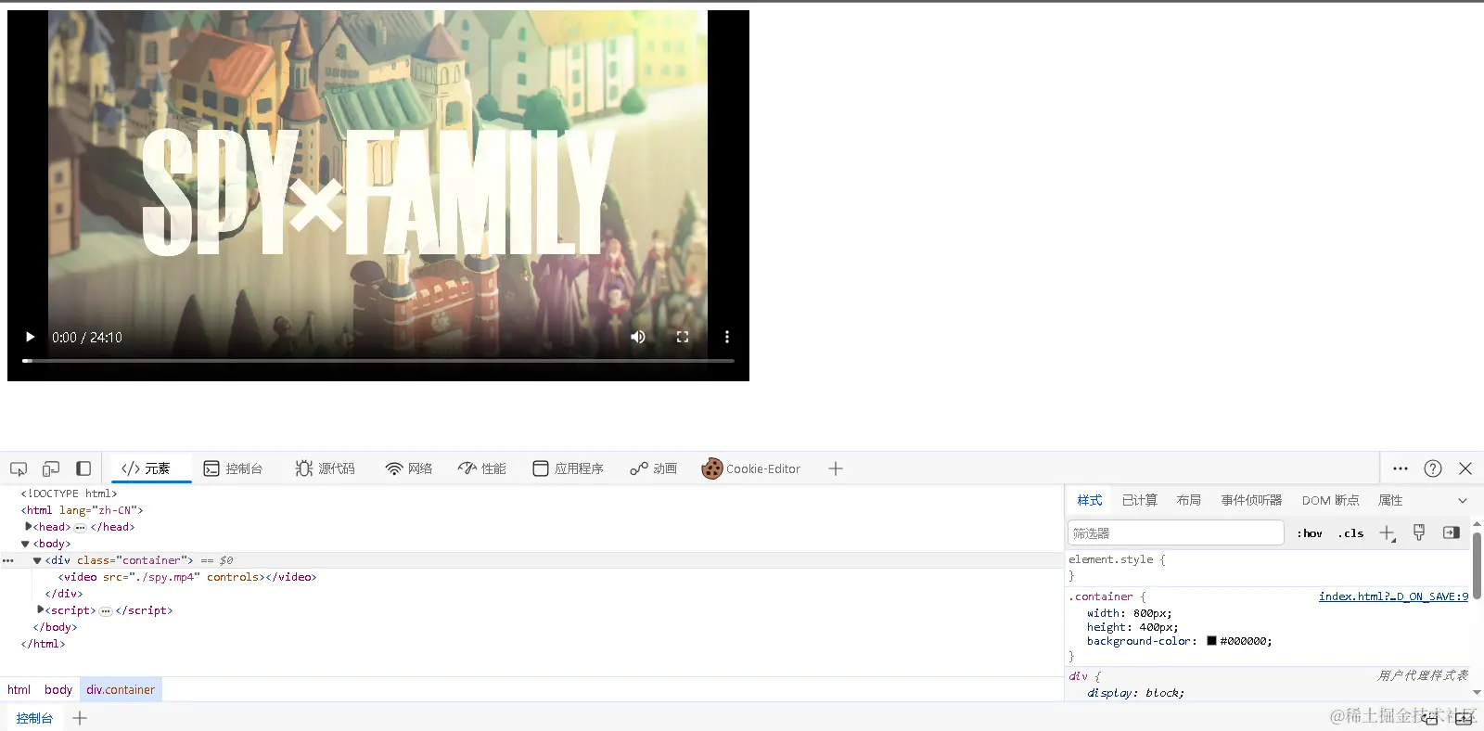Screen dimensions: 1484x731
Task: Open the Cookie-Editor tab
Action: [751, 468]
